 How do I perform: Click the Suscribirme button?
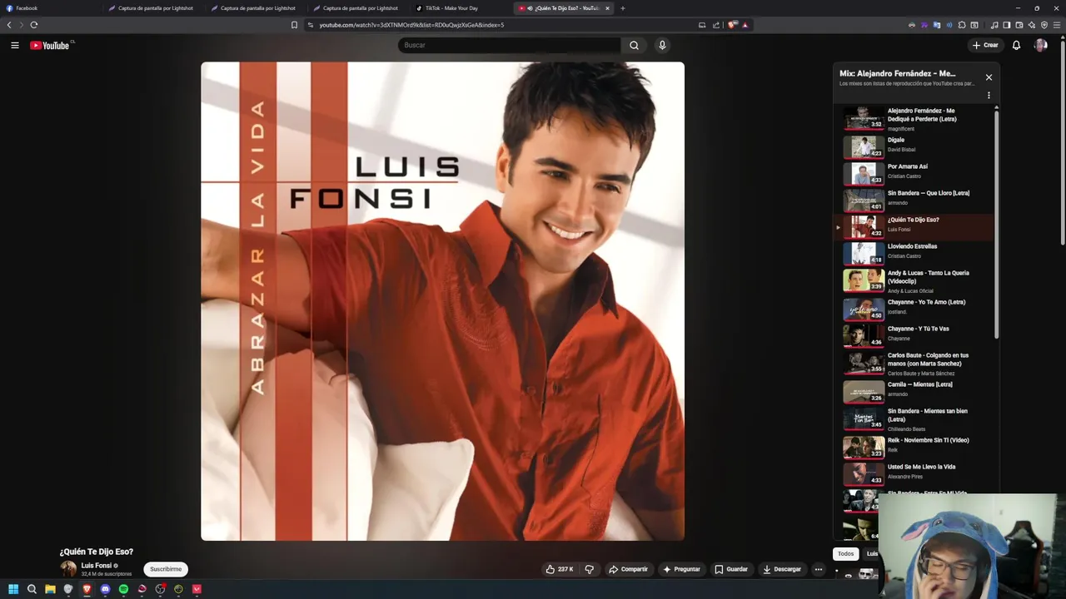click(166, 569)
